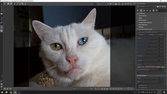The image size is (167, 94).
Task: Check the Show depth map checkbox
Action: (x=138, y=88)
